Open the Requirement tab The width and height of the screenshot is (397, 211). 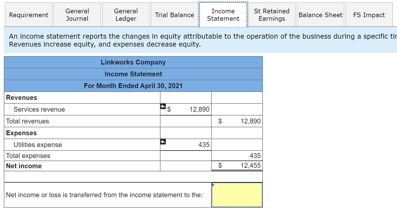[28, 15]
